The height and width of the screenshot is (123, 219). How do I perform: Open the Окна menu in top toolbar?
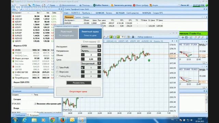(37, 5)
